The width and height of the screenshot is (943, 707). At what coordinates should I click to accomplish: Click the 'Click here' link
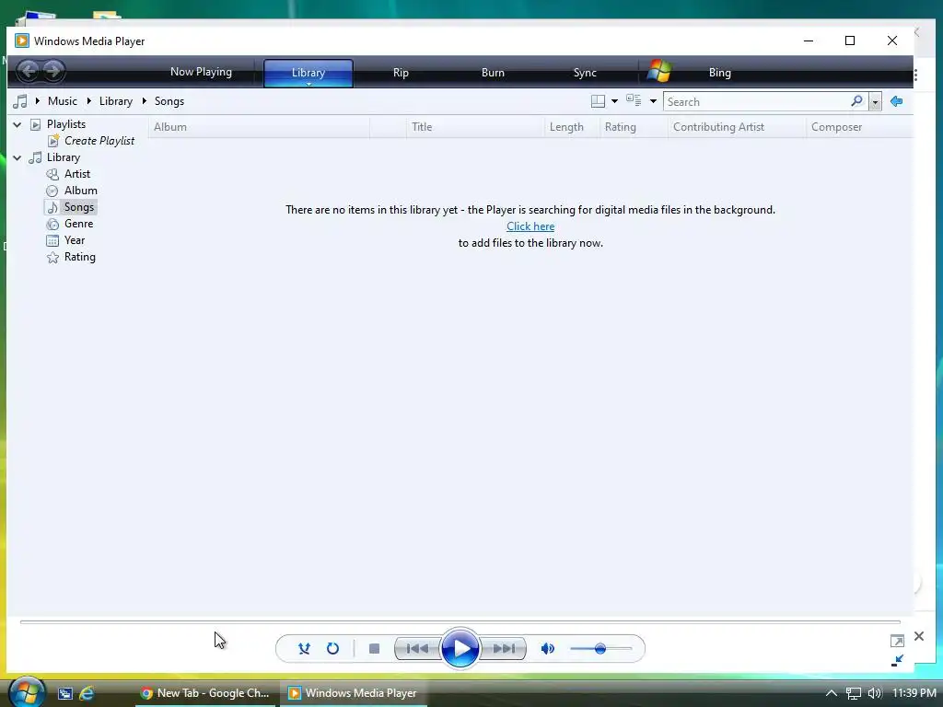pyautogui.click(x=530, y=226)
